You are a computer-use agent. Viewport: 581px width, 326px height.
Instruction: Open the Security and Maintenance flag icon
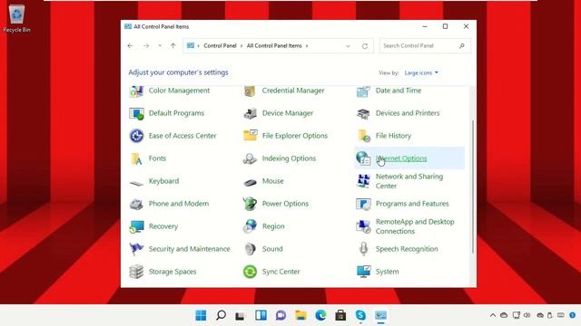coord(136,249)
